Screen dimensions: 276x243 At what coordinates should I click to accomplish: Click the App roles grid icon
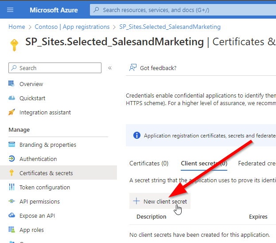point(12,229)
